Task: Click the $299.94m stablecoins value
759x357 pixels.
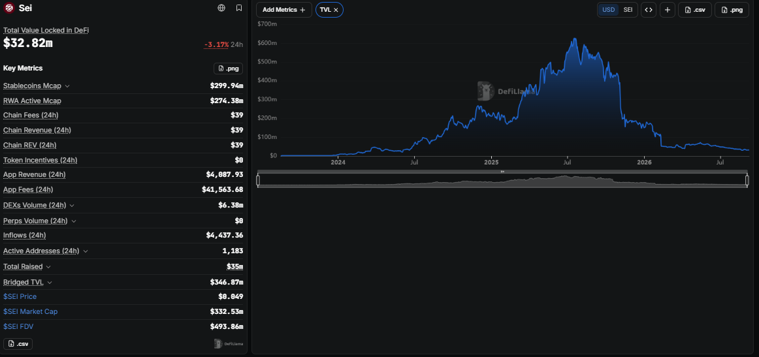Action: coord(227,86)
